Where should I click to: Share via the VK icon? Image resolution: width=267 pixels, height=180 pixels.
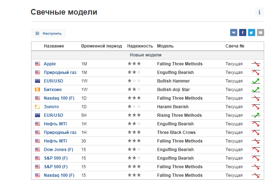click(234, 32)
